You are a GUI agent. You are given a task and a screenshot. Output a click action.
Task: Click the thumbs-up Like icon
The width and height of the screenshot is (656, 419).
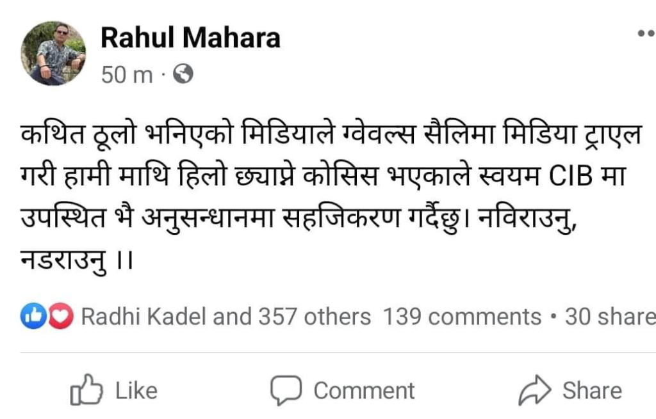click(x=86, y=390)
